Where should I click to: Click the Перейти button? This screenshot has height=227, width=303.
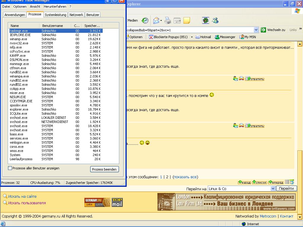(x=286, y=189)
